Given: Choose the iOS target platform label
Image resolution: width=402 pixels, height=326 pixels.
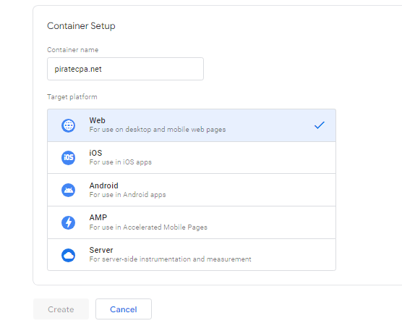Looking at the screenshot, I should click(95, 153).
